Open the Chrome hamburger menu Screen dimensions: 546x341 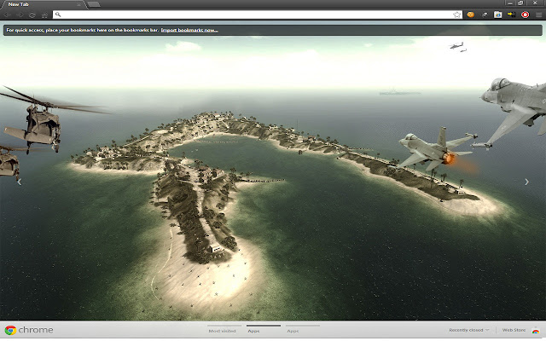click(x=537, y=14)
